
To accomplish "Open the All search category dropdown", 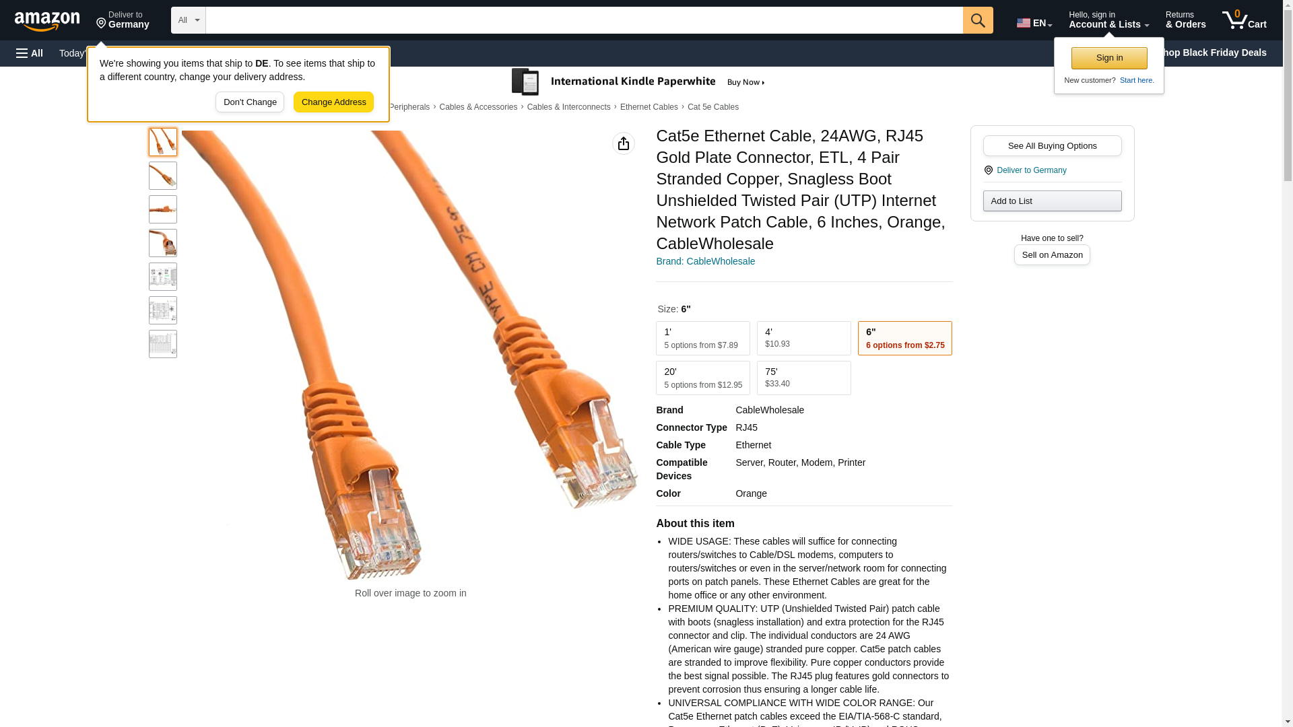I will [x=189, y=20].
